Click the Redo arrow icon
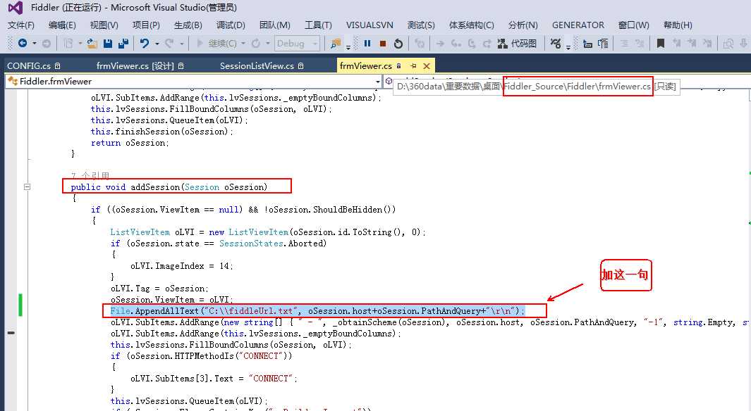 pos(169,44)
